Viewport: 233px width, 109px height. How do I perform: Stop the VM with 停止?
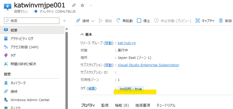143,21
